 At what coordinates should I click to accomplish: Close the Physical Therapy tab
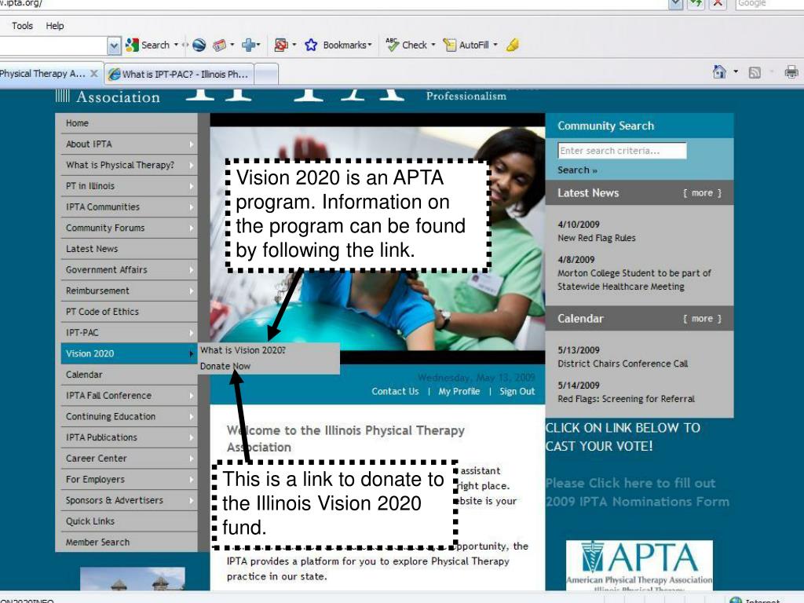[94, 73]
